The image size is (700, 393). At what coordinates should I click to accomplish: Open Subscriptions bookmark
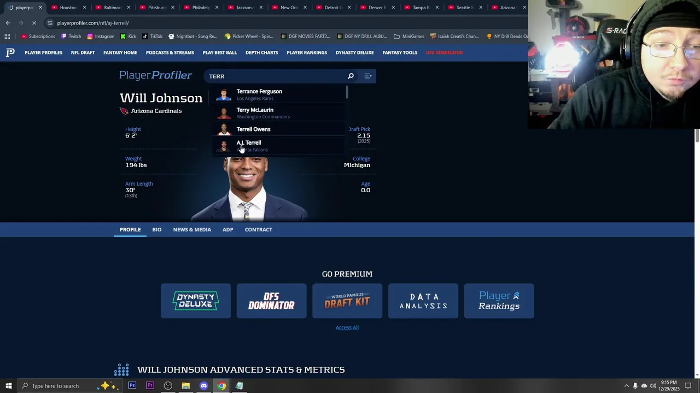tap(38, 37)
